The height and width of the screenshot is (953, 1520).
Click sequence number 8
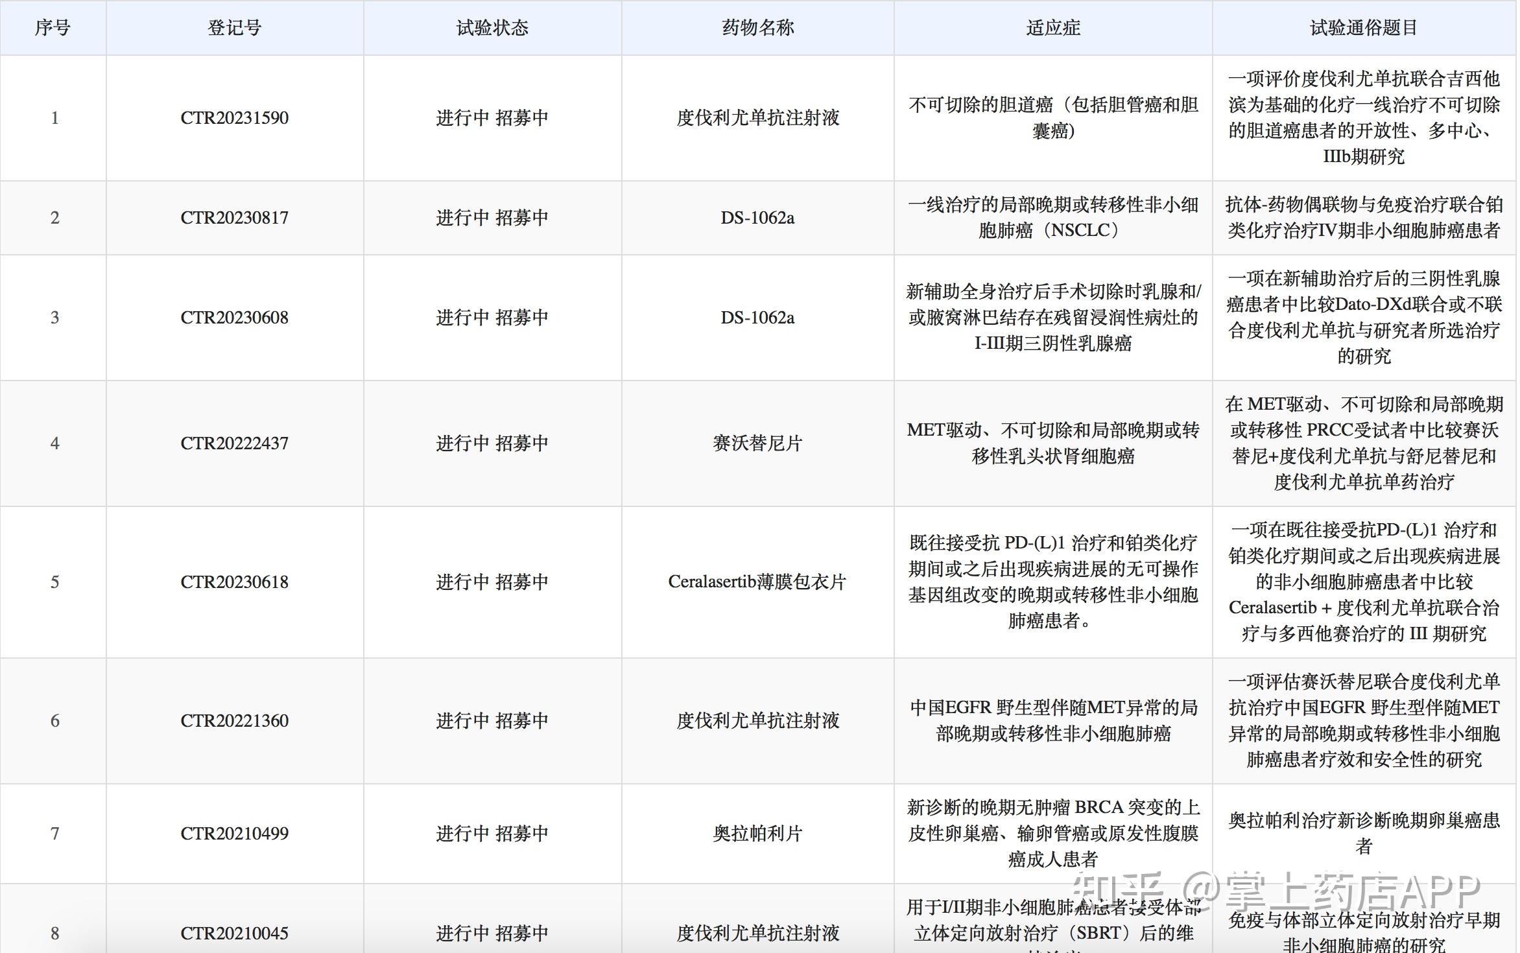pyautogui.click(x=54, y=934)
